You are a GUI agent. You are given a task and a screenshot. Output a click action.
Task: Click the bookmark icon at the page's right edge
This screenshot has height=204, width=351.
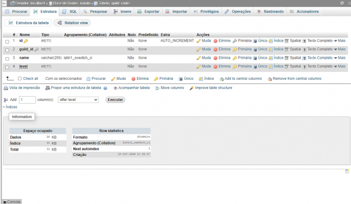click(x=347, y=171)
